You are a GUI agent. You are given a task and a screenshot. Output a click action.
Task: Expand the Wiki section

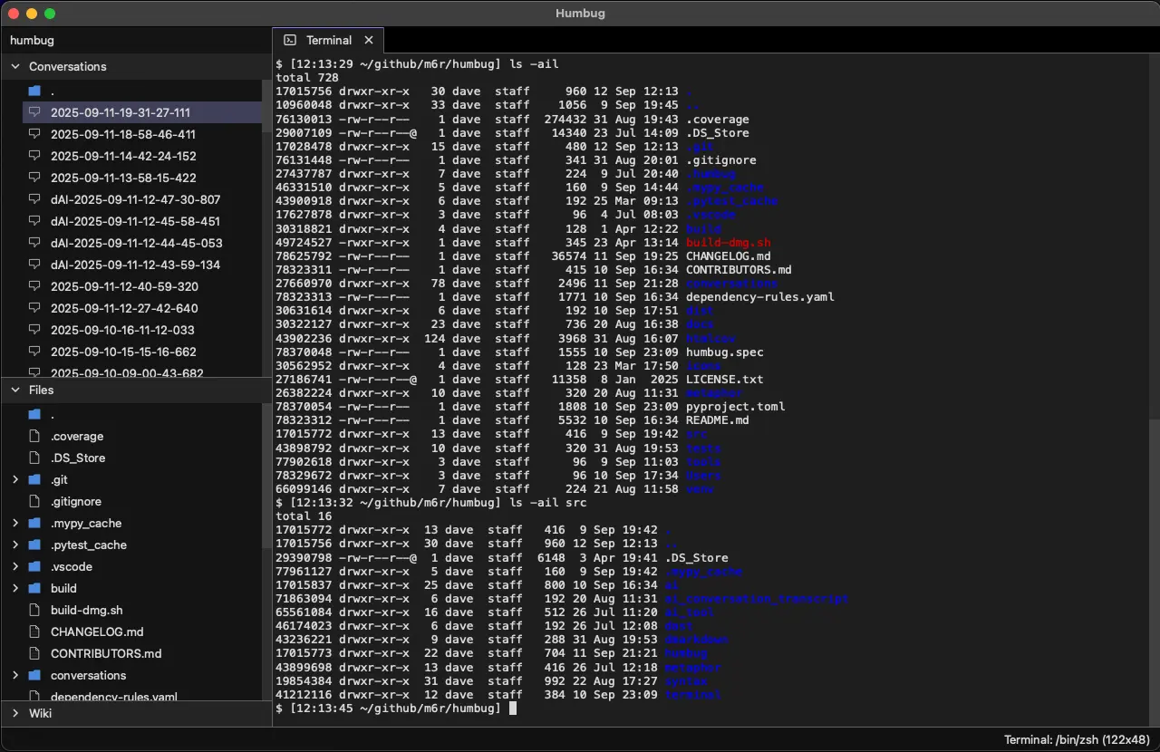point(14,713)
